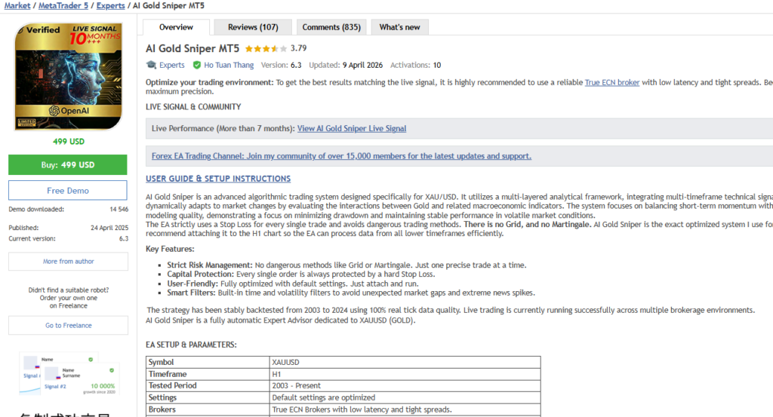Viewport: 773px width, 417px height.
Task: Open the Experts breadcrumb link
Action: pyautogui.click(x=110, y=5)
